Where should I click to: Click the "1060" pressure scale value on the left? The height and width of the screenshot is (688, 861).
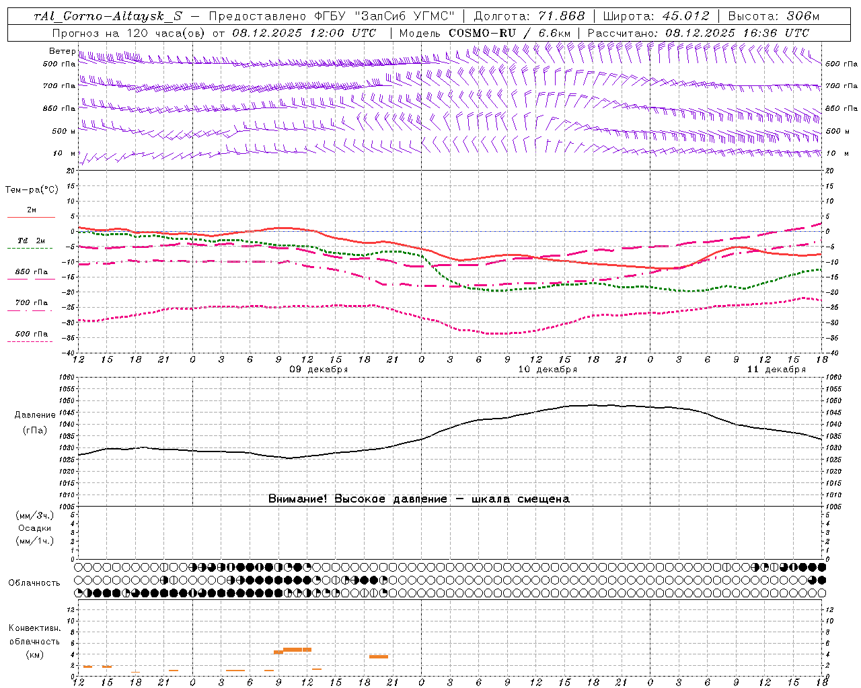pos(67,378)
